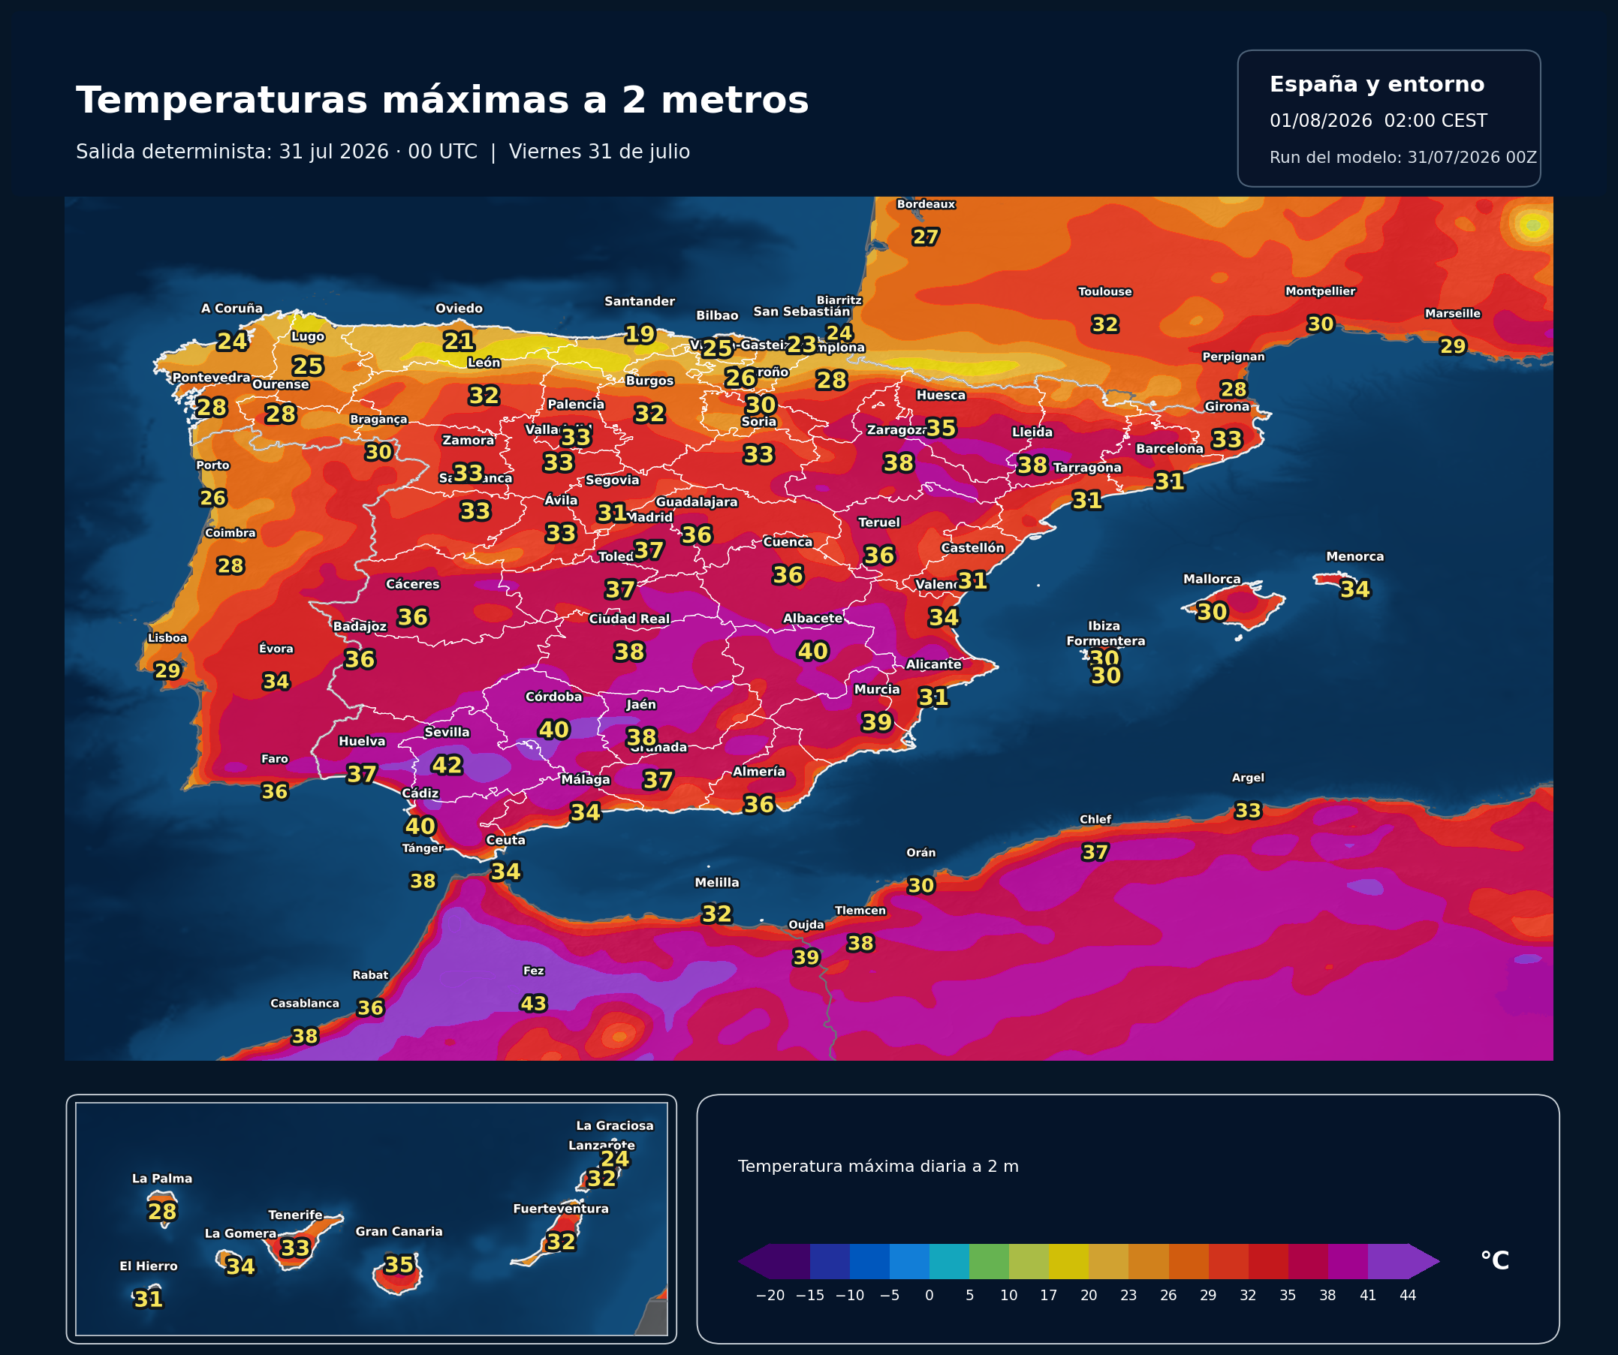The width and height of the screenshot is (1618, 1355).
Task: Click the 42 value under Sevilla
Action: click(x=447, y=765)
